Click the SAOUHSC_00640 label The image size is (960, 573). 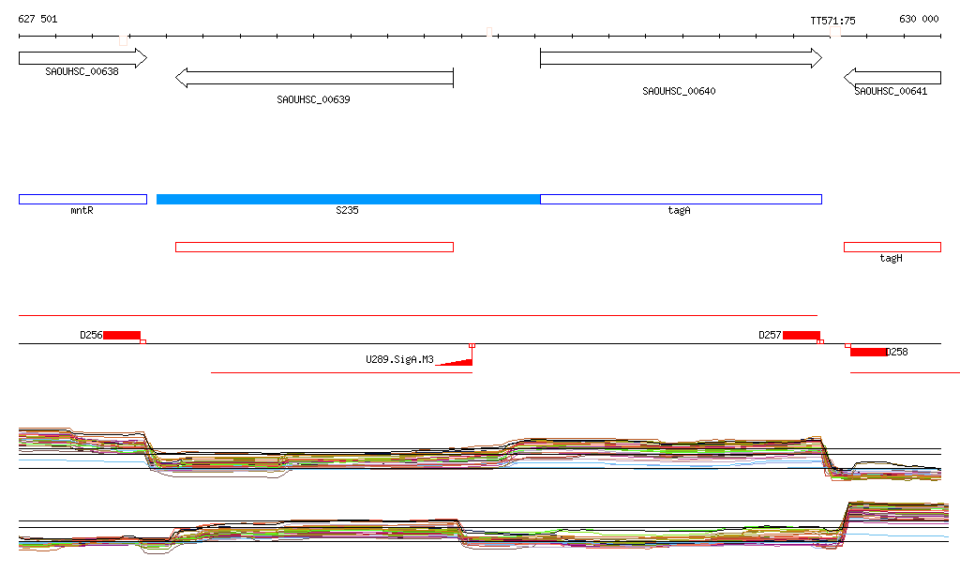click(679, 91)
